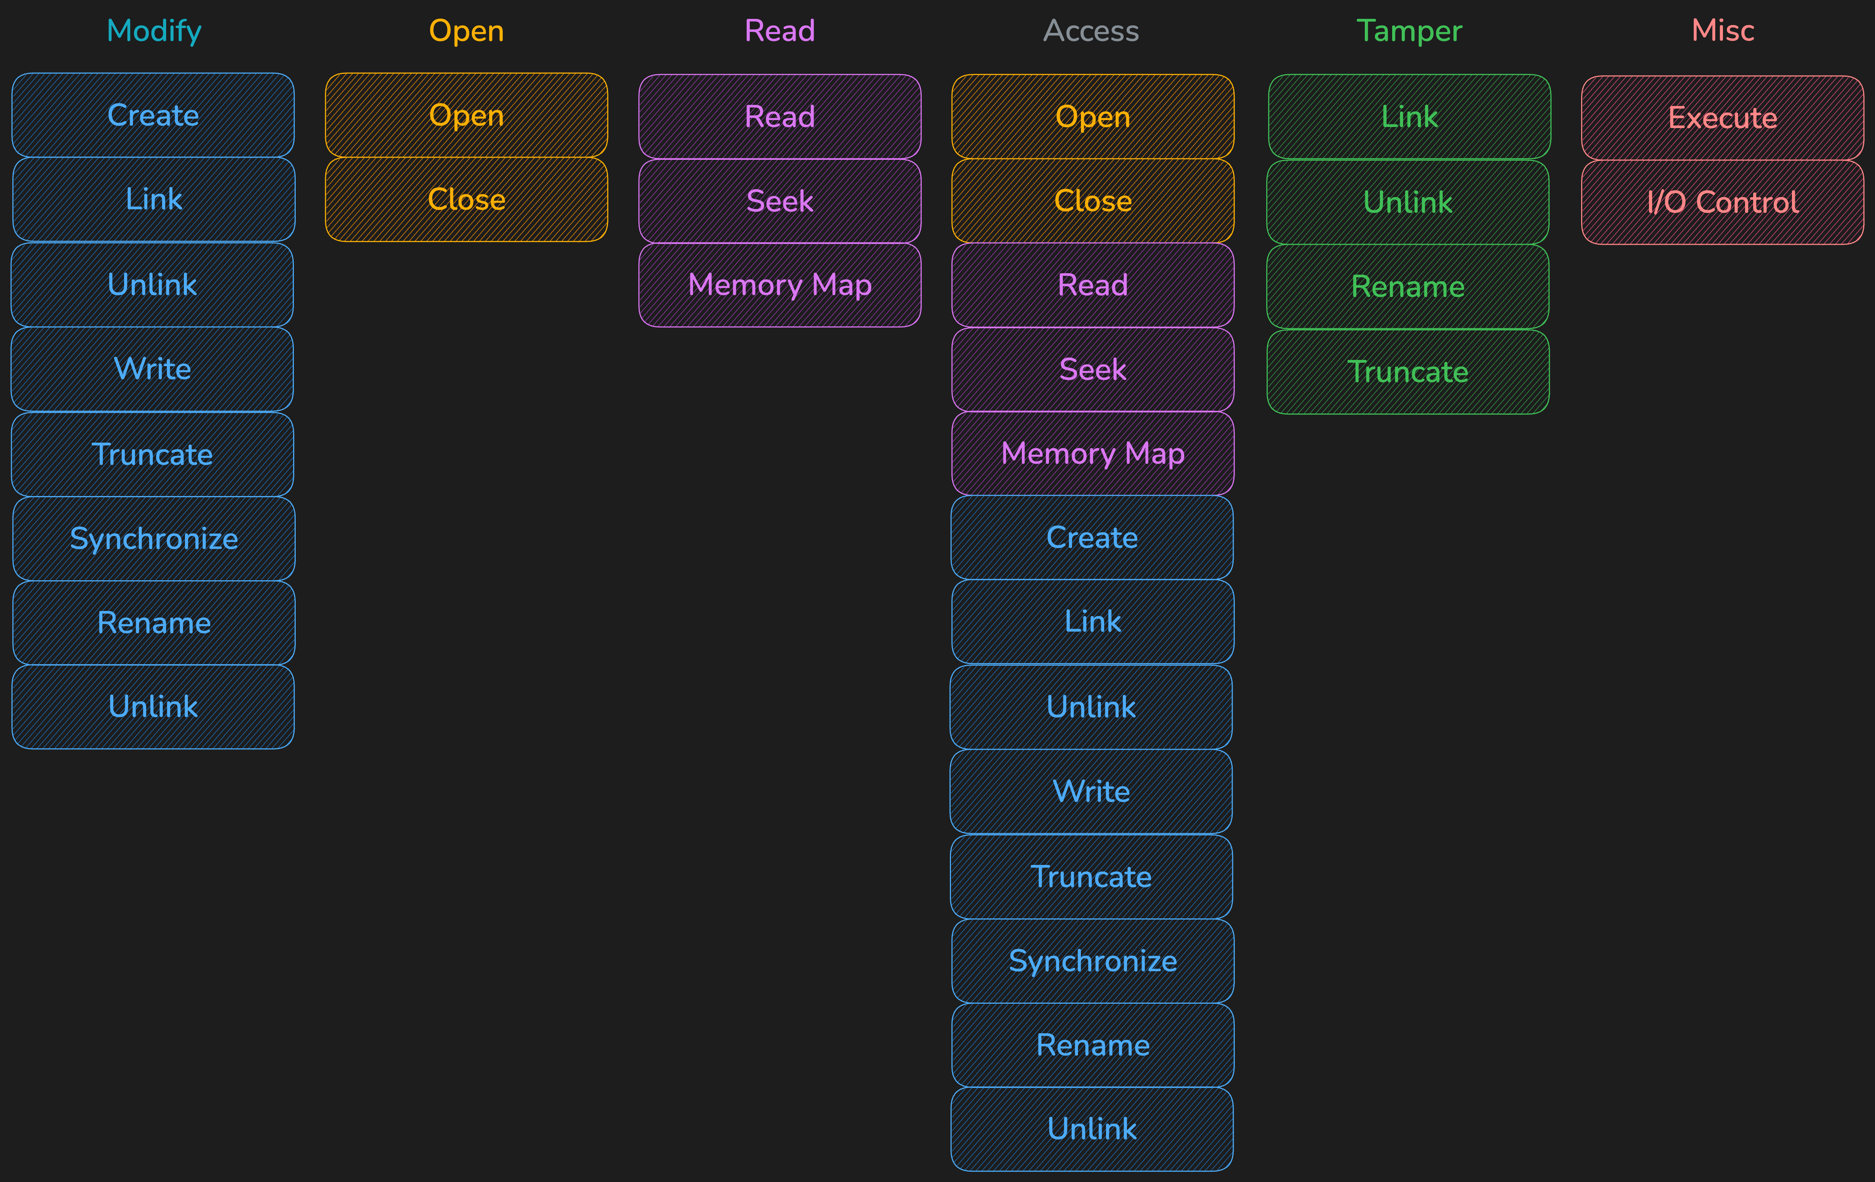The height and width of the screenshot is (1182, 1875).
Task: Select Memory Map in the Read column
Action: tap(779, 285)
